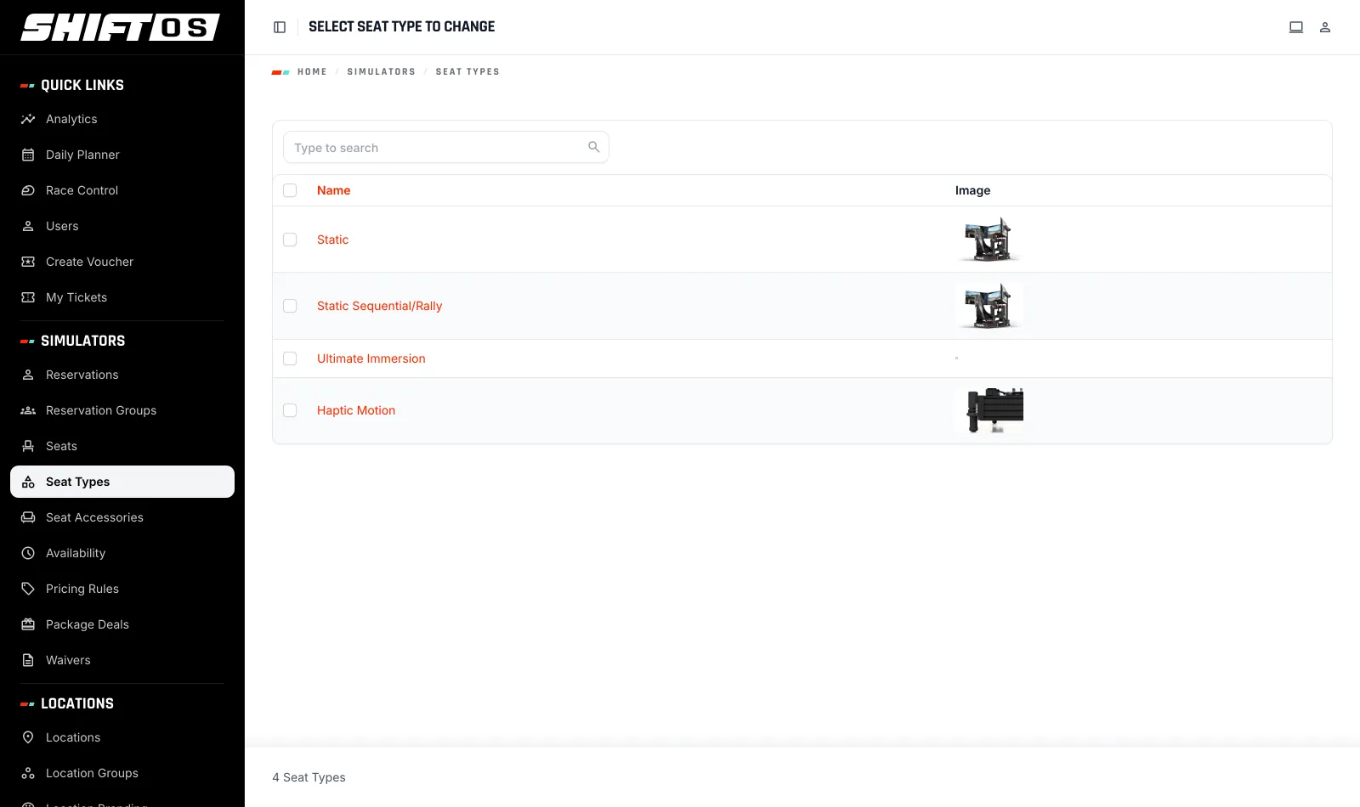1360x807 pixels.
Task: Sort by the Name column header
Action: tap(333, 190)
